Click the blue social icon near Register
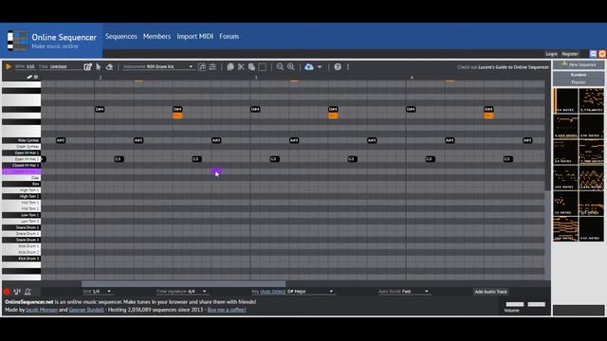 point(593,54)
